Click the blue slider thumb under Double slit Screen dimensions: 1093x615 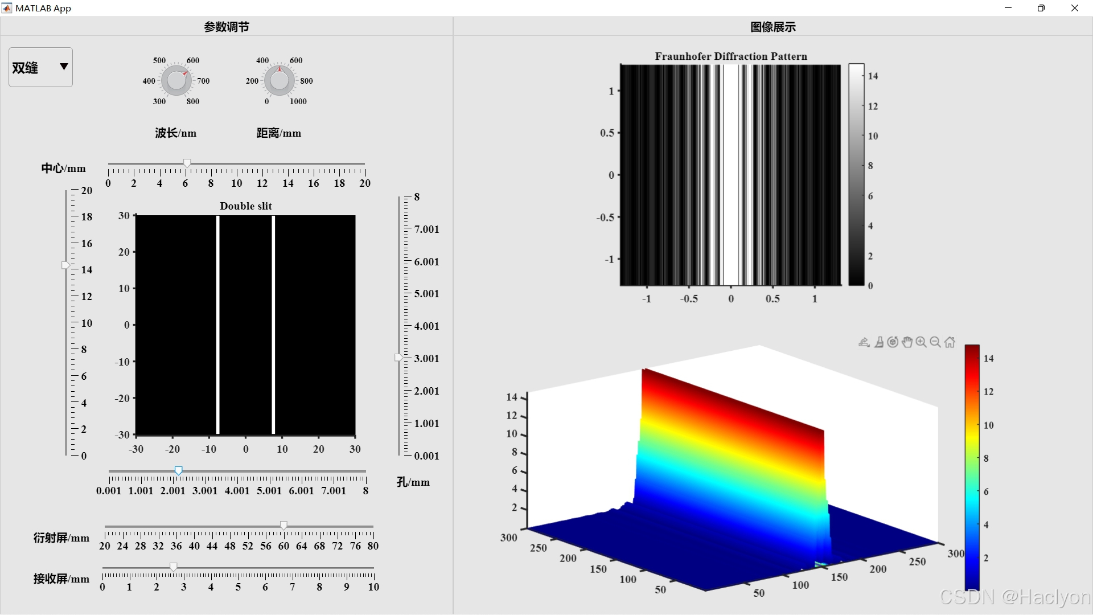pos(179,471)
